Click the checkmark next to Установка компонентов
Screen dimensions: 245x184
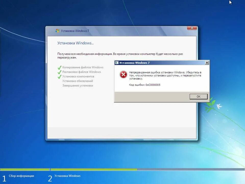tap(59, 77)
